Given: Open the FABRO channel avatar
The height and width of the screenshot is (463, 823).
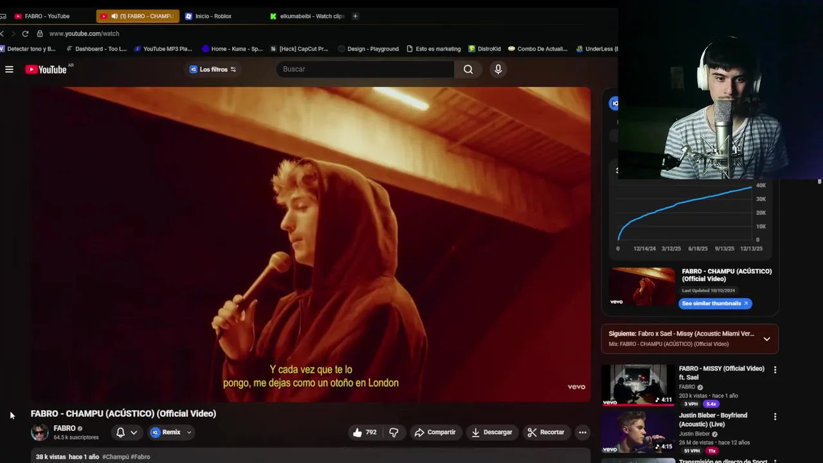Looking at the screenshot, I should pyautogui.click(x=40, y=432).
